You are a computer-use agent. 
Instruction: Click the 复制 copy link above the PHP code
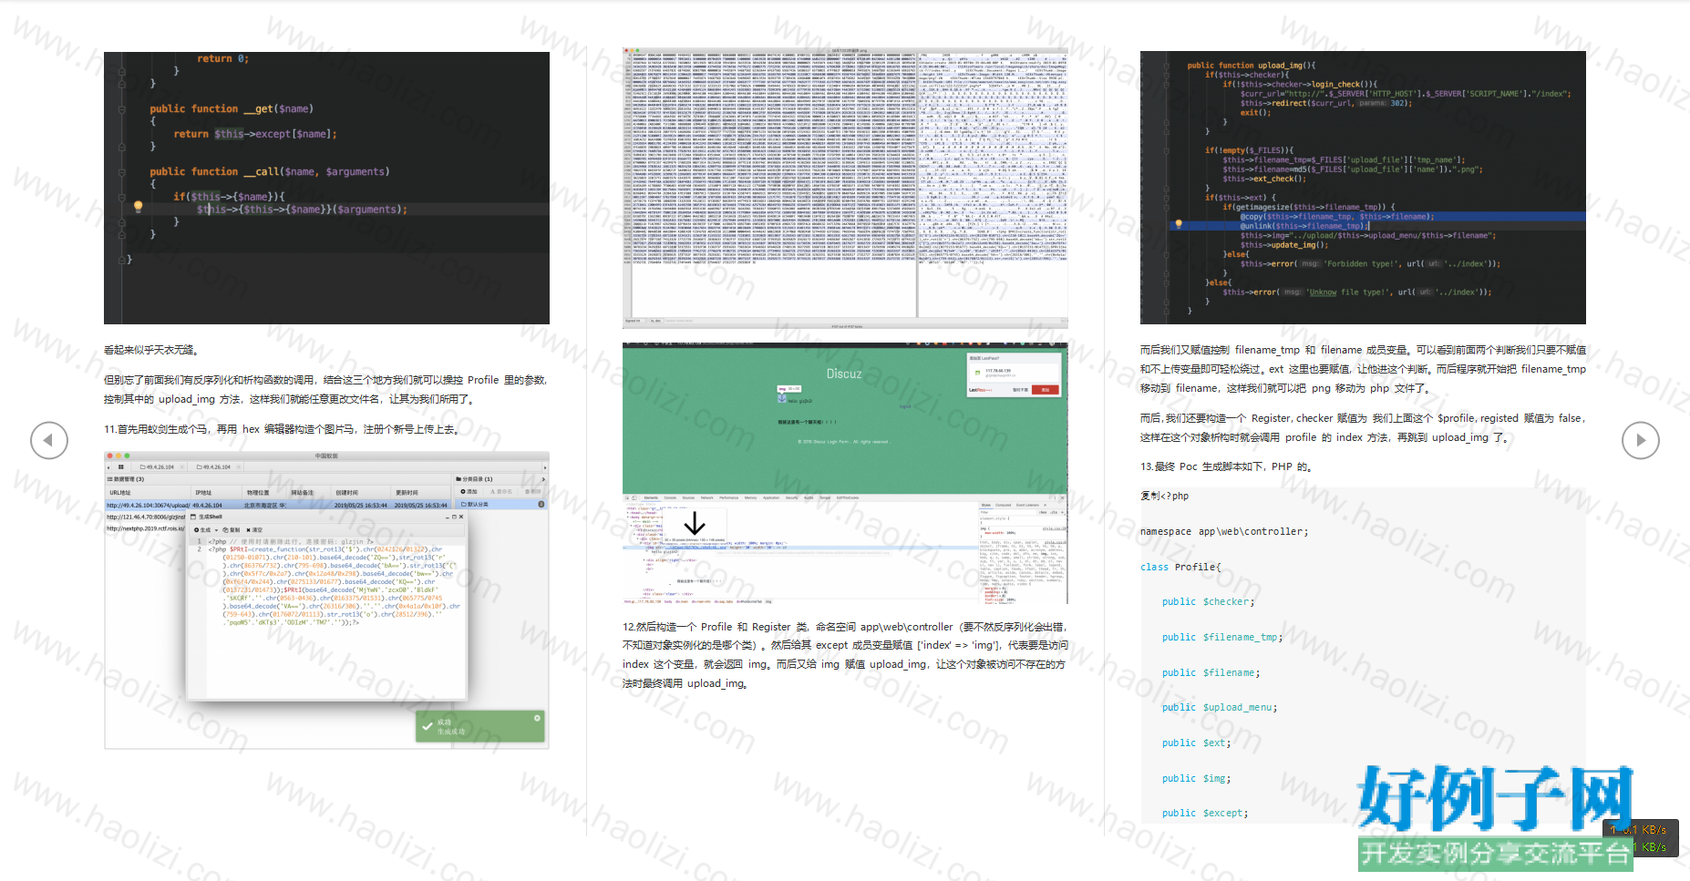[1150, 496]
